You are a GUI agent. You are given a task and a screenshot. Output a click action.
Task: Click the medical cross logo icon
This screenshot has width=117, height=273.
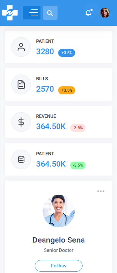pos(10,13)
